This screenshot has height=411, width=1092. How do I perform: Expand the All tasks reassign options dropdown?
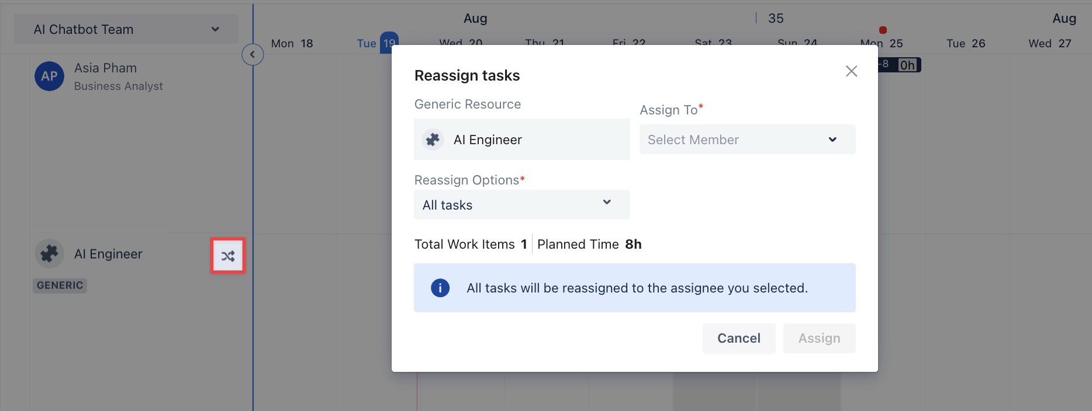click(521, 205)
